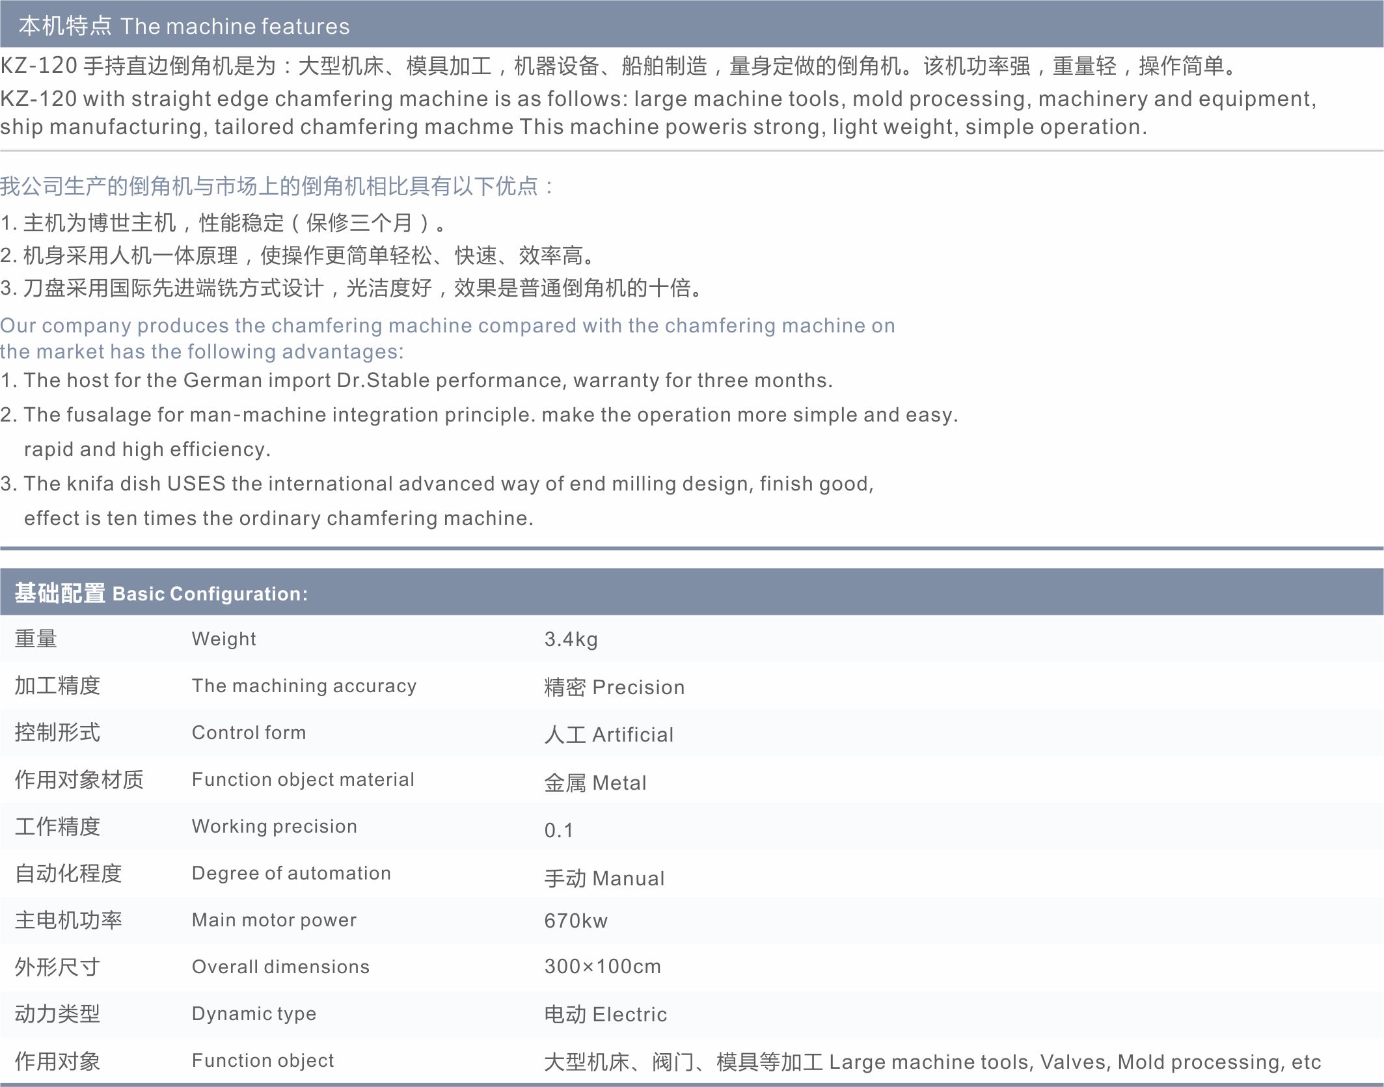Image resolution: width=1384 pixels, height=1087 pixels.
Task: Click the 'Degree of automation' label
Action: click(291, 873)
